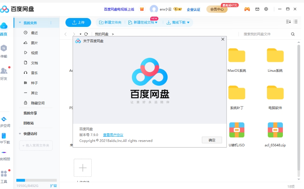Open the Transfer (传输) sidebar icon
The image size is (304, 189).
pyautogui.click(x=4, y=48)
